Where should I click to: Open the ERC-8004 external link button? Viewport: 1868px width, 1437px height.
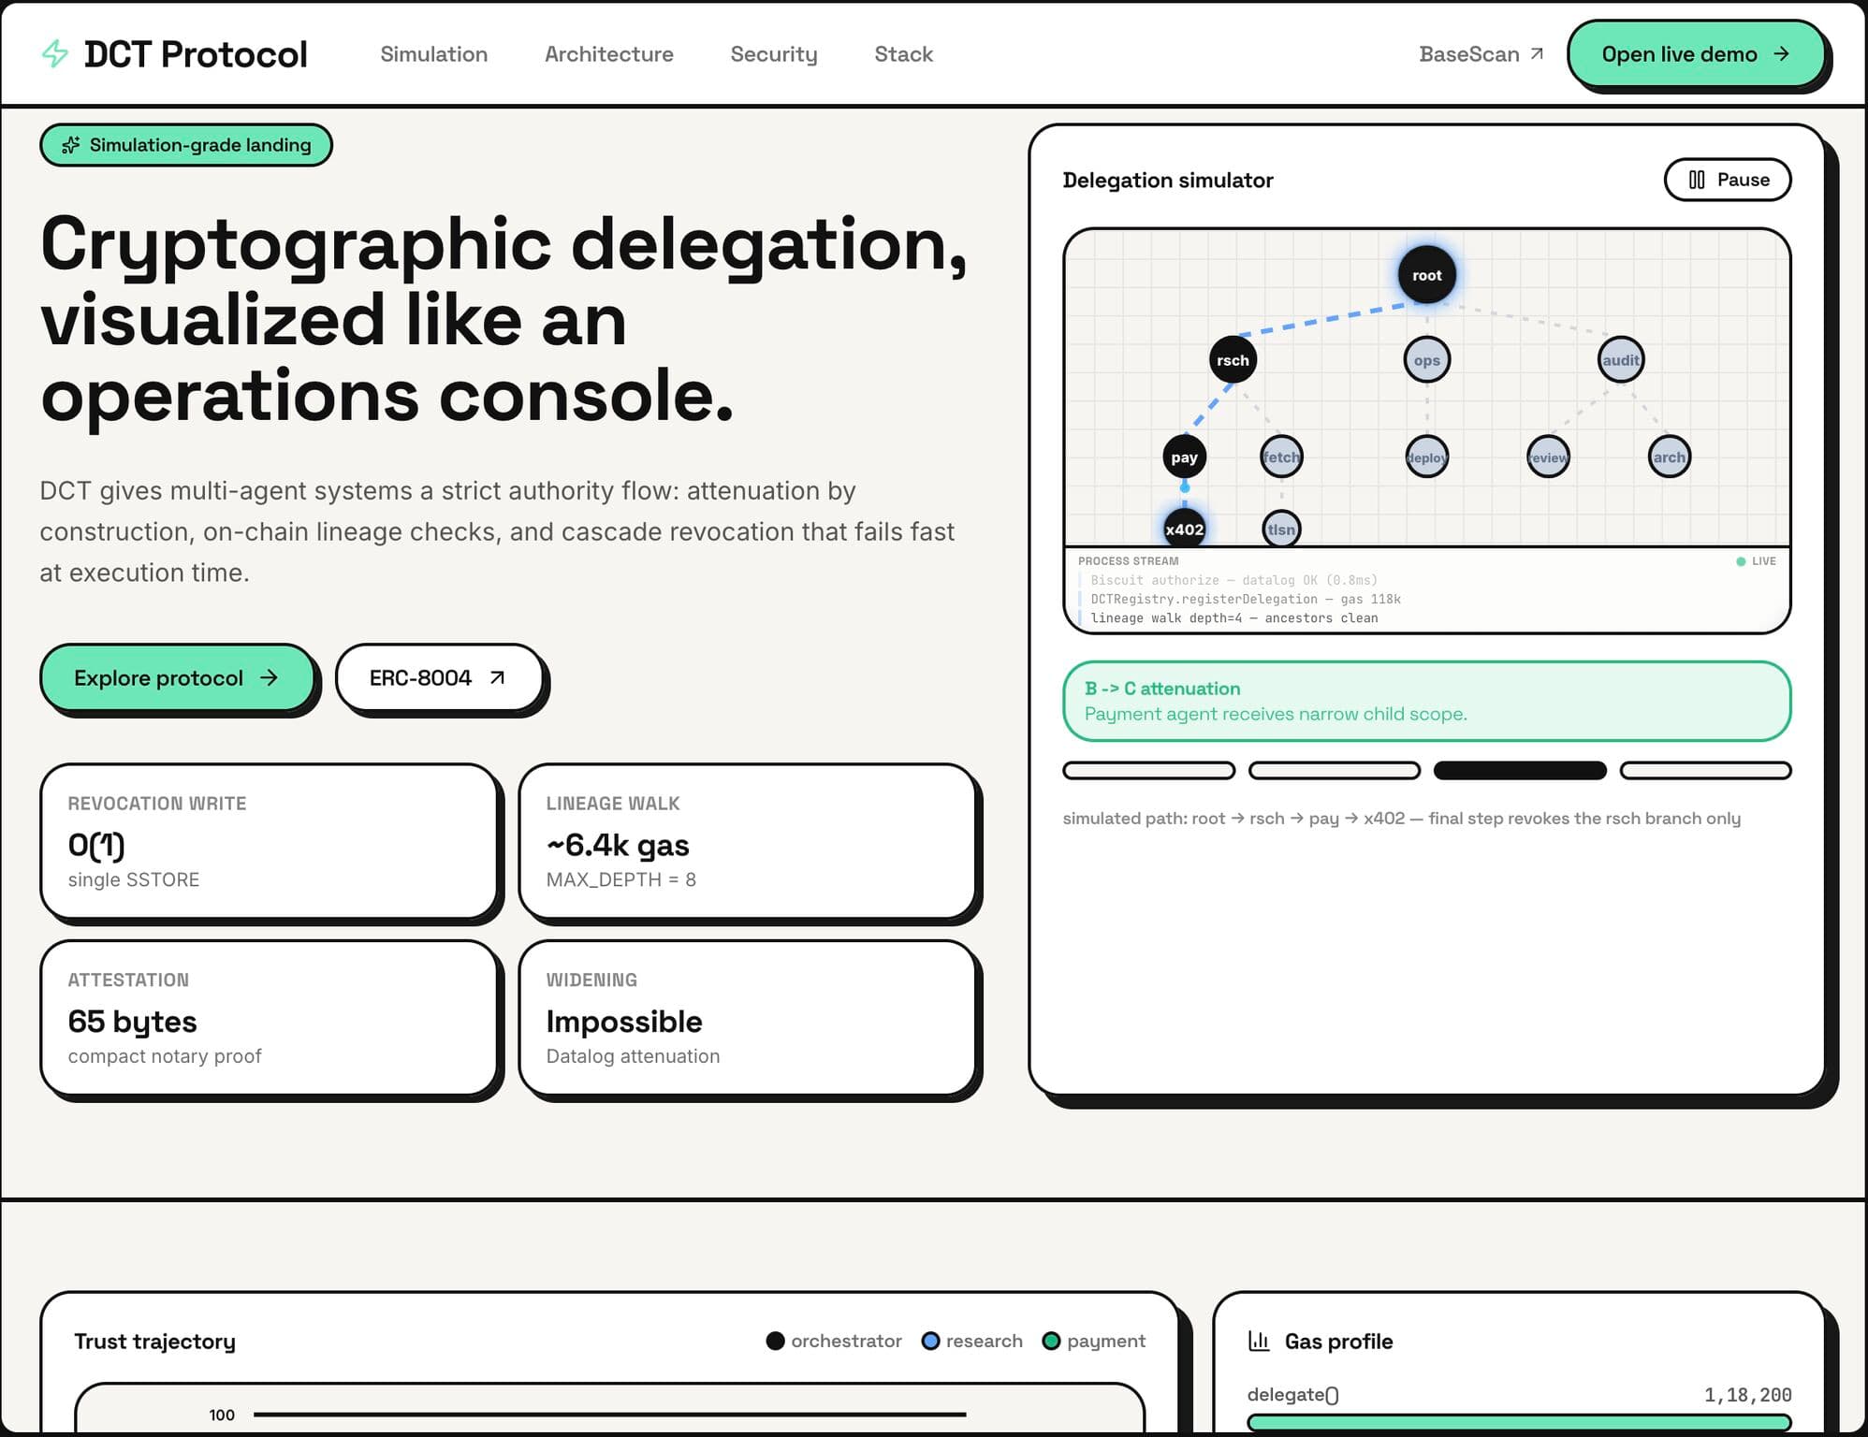(x=439, y=677)
